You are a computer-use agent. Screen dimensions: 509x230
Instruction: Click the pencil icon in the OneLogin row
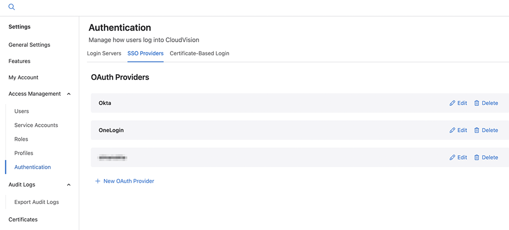click(x=452, y=130)
